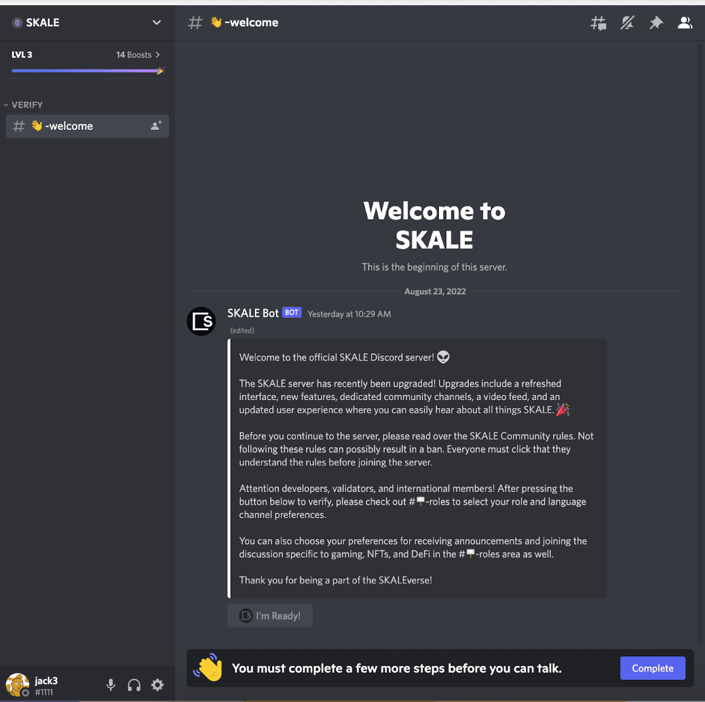
Task: Show the member list icon
Action: (685, 23)
